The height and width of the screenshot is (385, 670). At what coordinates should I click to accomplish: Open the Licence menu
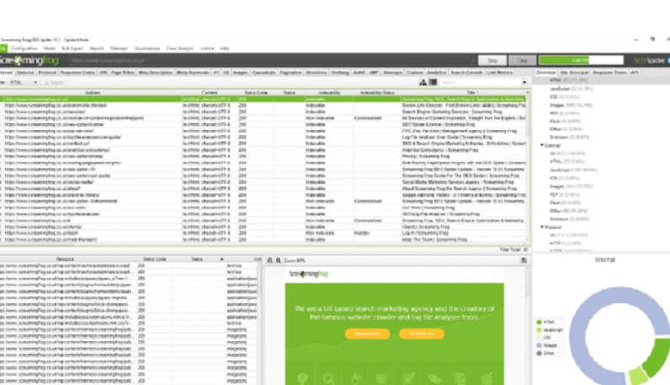(207, 48)
